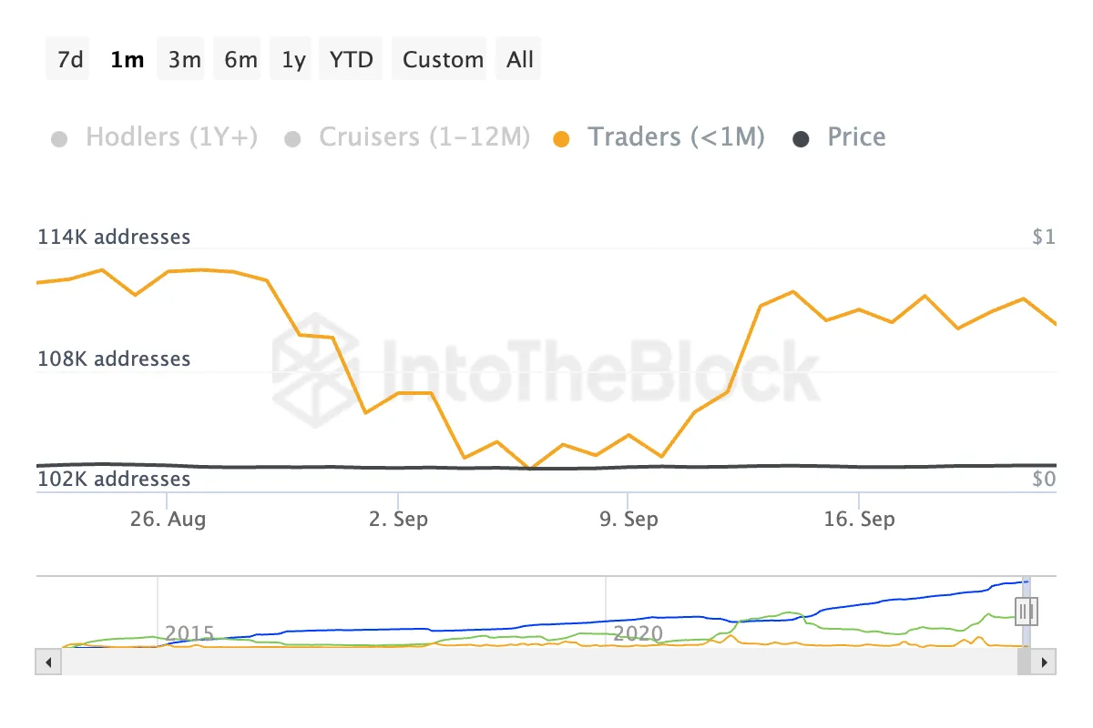Click the gray Cruisers legend dot
Image resolution: width=1093 pixels, height=728 pixels.
click(x=293, y=139)
